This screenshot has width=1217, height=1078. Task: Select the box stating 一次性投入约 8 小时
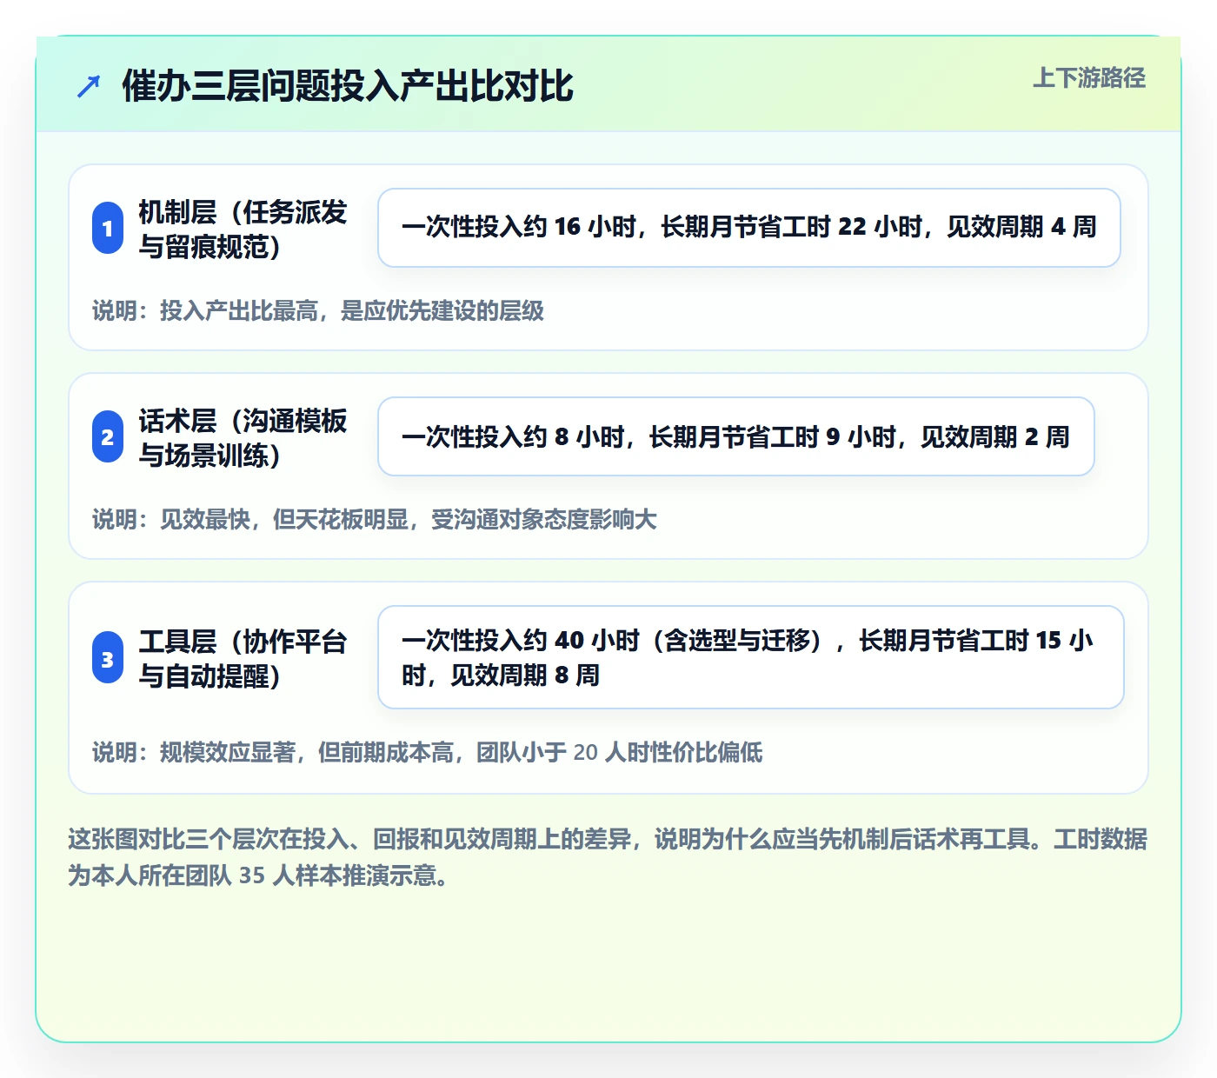pyautogui.click(x=736, y=436)
